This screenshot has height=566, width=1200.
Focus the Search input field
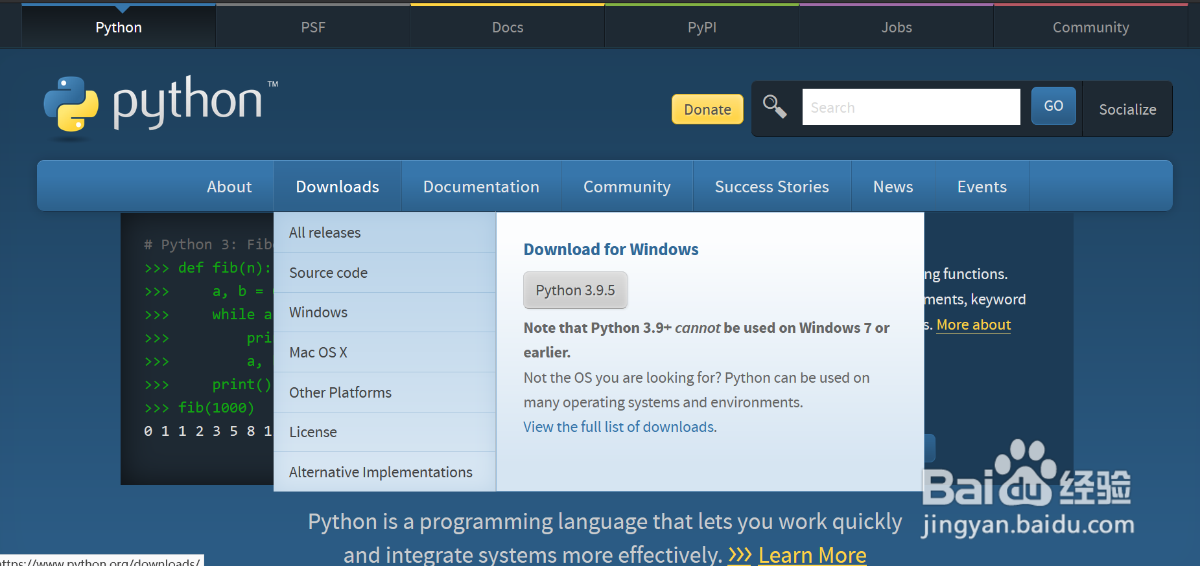coord(911,107)
